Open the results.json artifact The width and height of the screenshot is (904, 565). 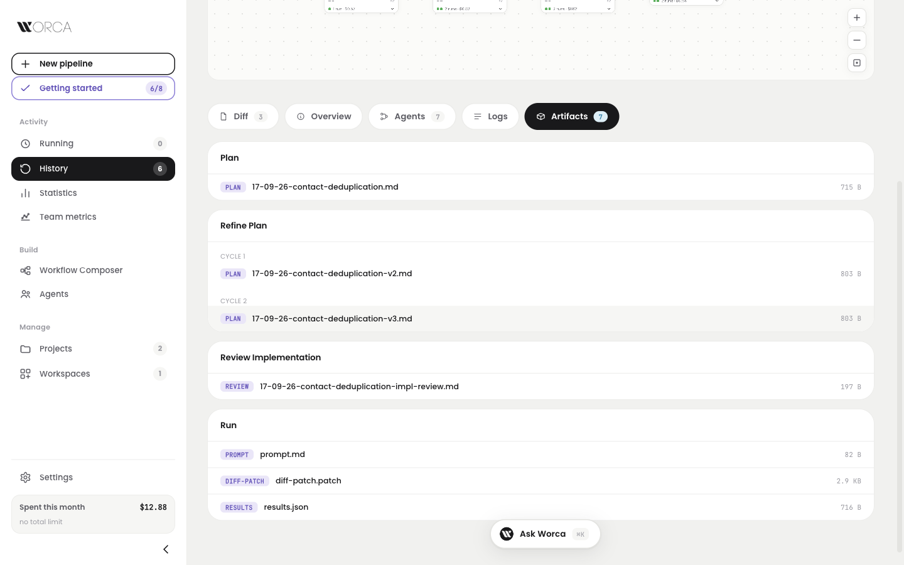click(541, 507)
